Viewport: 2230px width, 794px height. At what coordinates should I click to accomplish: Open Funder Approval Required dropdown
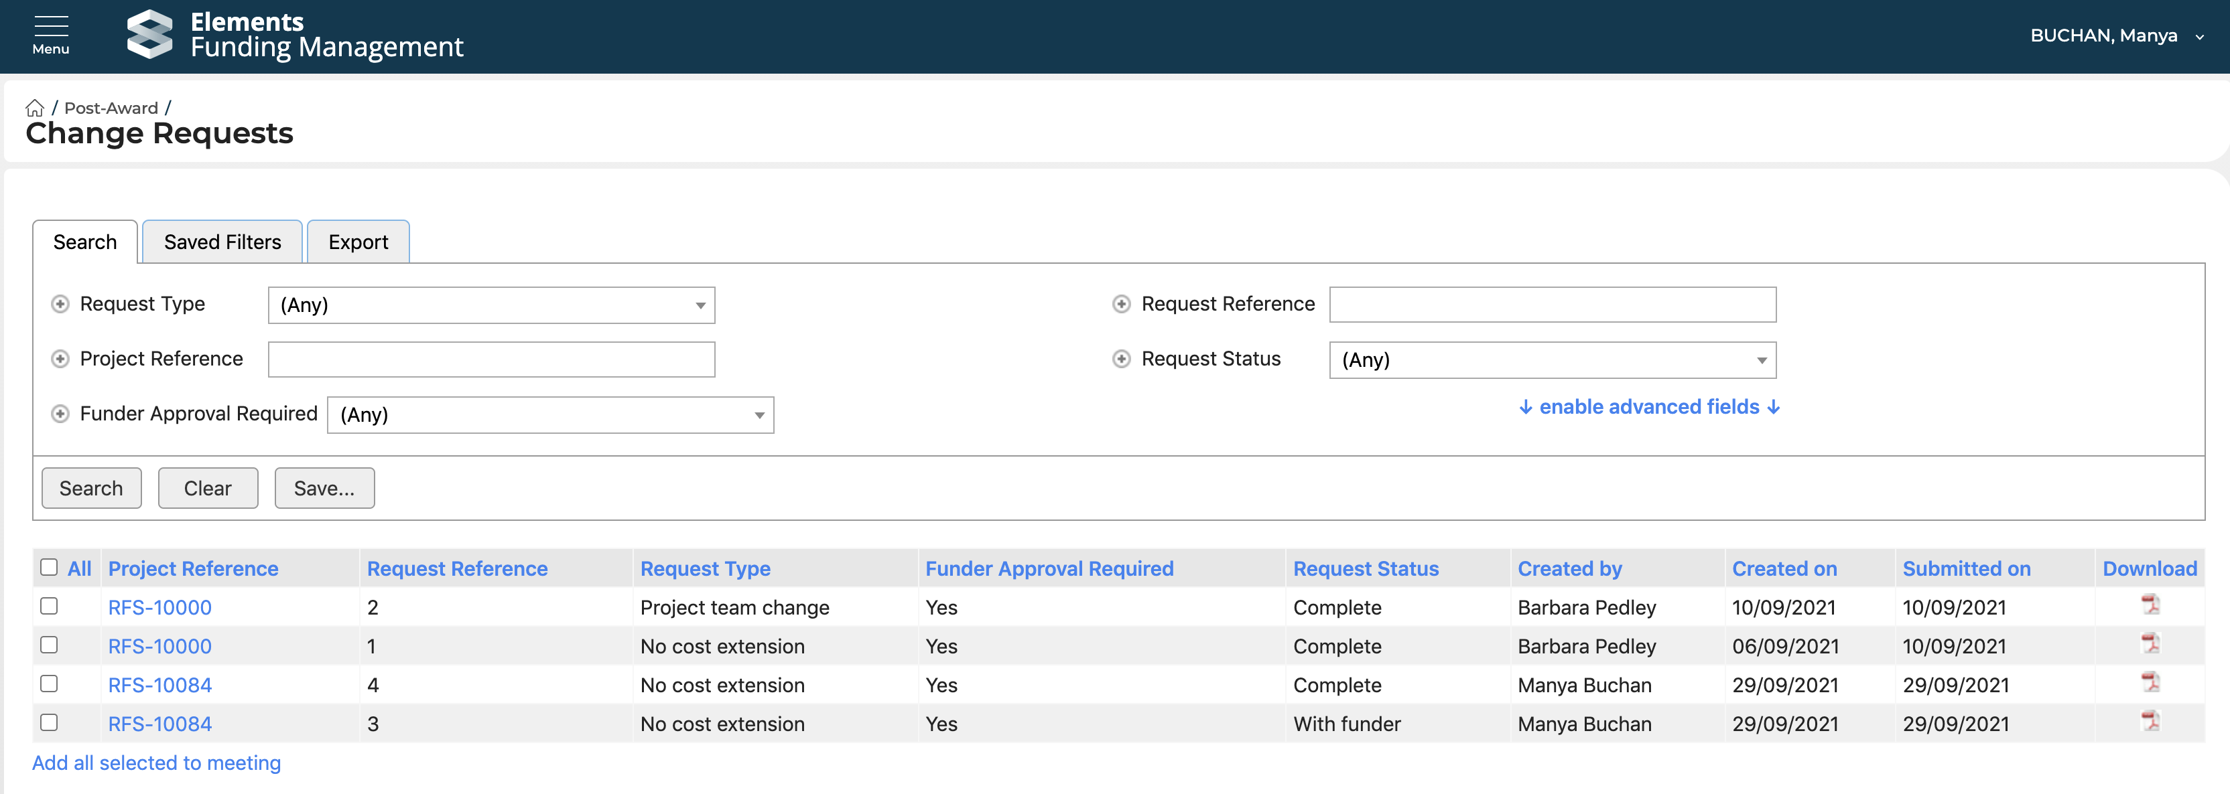pos(549,415)
